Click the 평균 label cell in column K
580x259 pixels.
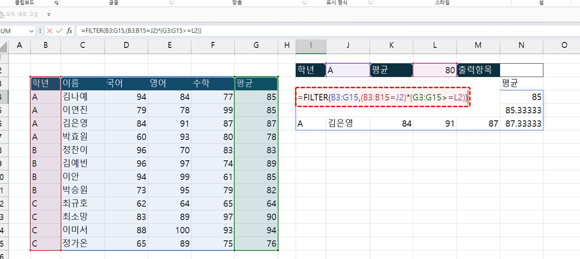point(391,70)
